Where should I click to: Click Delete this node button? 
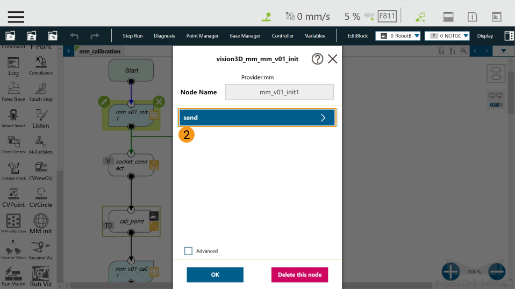click(299, 275)
